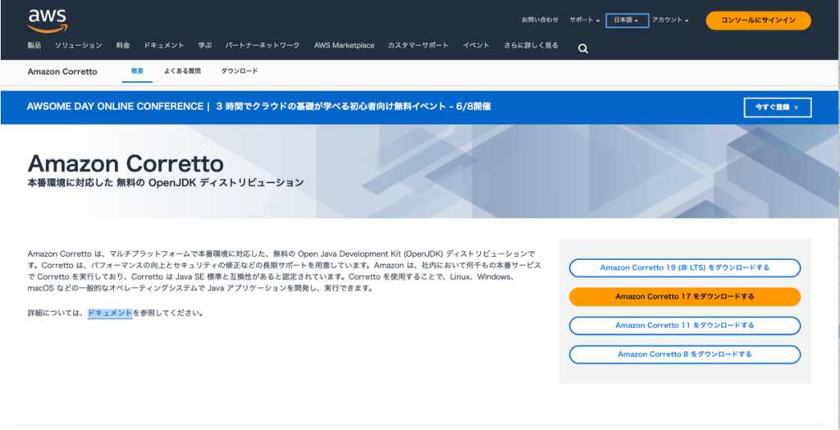The image size is (840, 430).
Task: Open the 製品 menu
Action: pos(34,45)
